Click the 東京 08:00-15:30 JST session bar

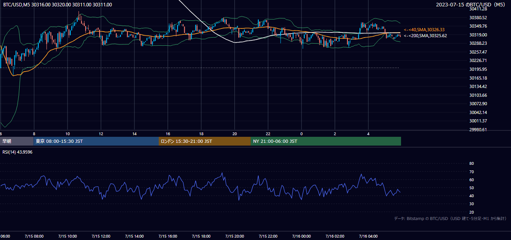click(96, 141)
